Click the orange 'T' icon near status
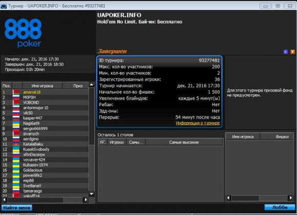The width and height of the screenshot is (297, 215). coord(292,52)
